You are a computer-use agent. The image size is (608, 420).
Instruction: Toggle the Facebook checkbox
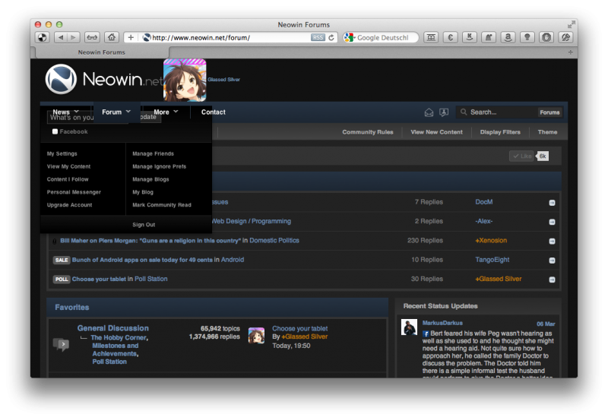55,131
